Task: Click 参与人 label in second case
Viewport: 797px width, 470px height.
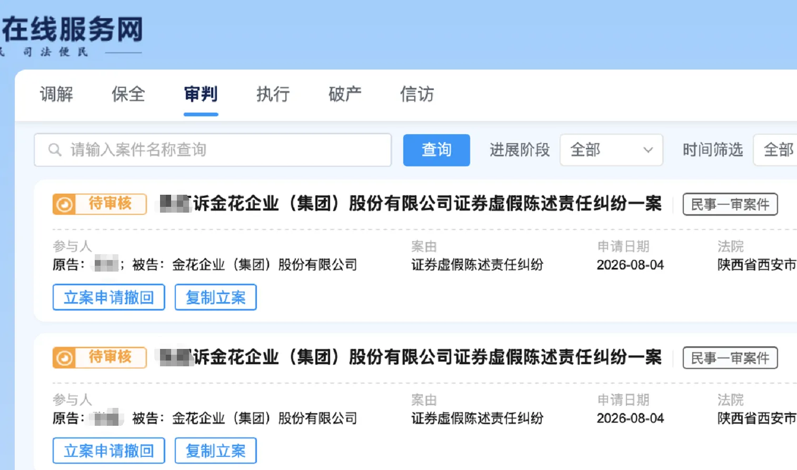Action: click(x=72, y=400)
